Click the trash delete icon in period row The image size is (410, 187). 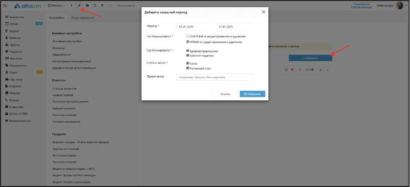click(327, 70)
